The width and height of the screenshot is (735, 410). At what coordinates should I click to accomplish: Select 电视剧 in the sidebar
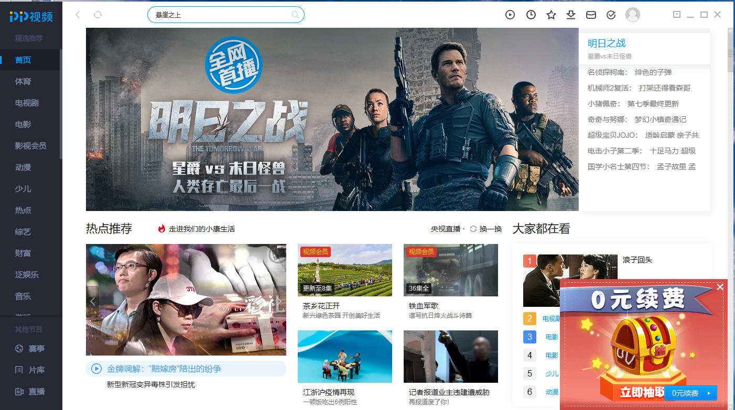tap(27, 103)
